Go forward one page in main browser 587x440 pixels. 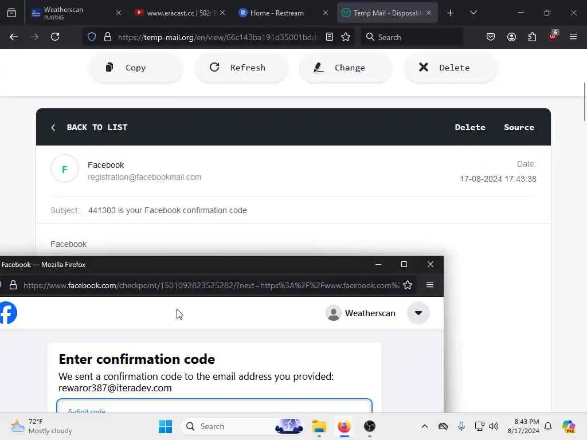click(34, 37)
